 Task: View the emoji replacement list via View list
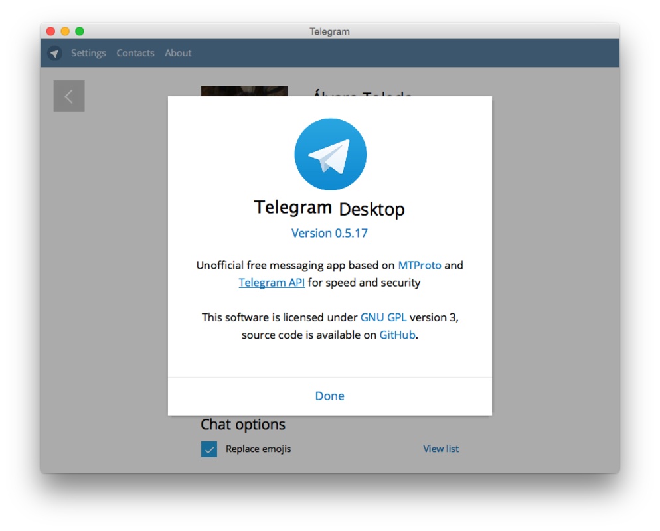point(440,449)
